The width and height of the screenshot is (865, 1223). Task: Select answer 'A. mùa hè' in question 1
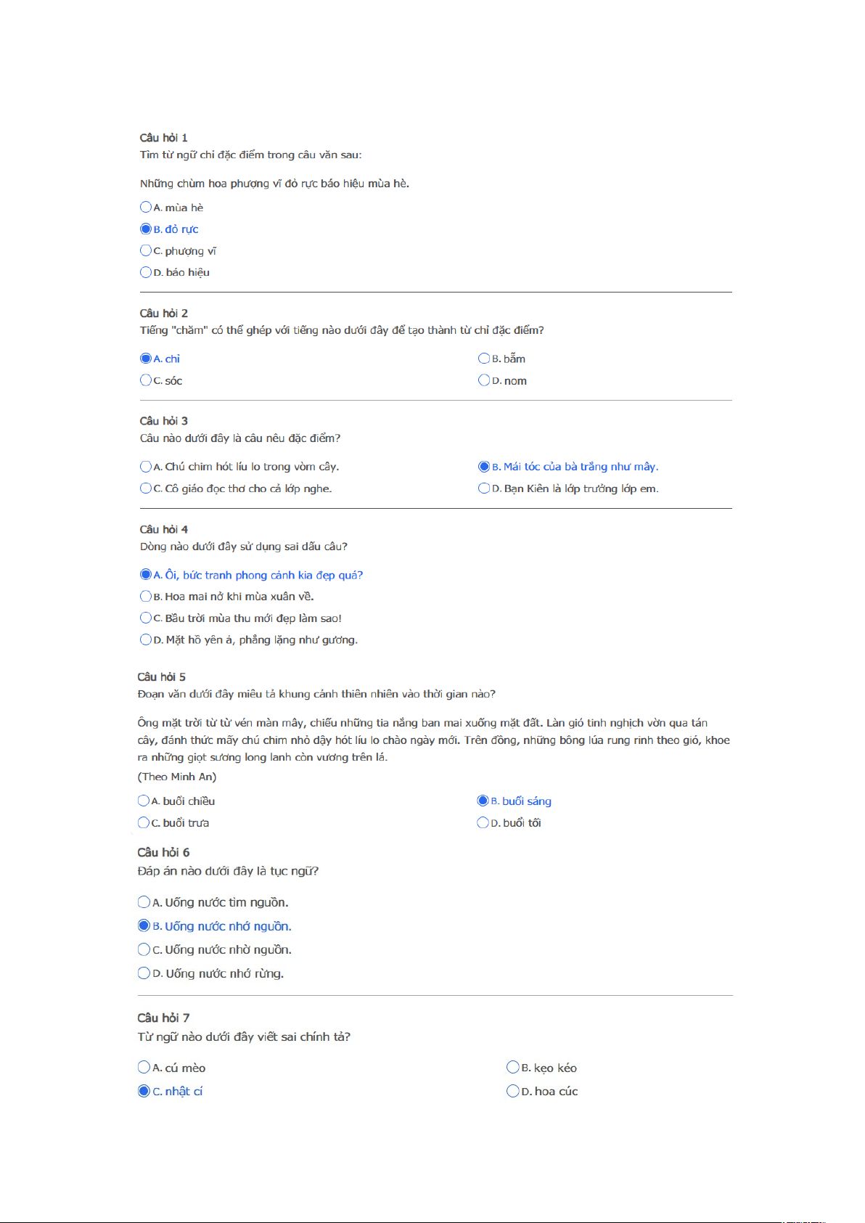(x=146, y=207)
